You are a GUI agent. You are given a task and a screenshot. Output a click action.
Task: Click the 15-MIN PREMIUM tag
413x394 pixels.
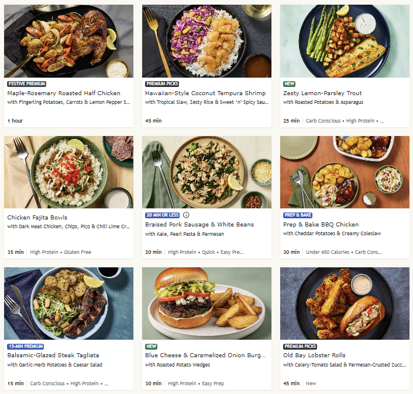[26, 346]
